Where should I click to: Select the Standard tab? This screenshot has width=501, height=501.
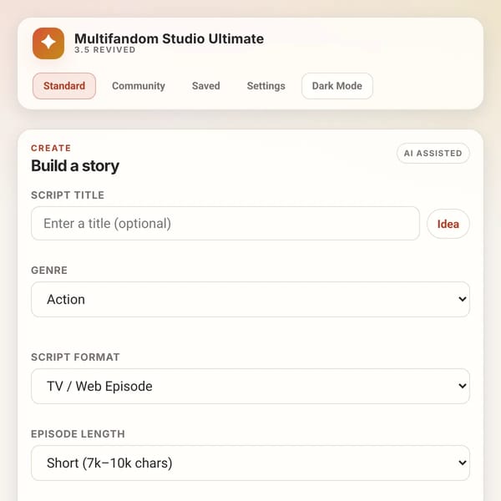tap(64, 86)
